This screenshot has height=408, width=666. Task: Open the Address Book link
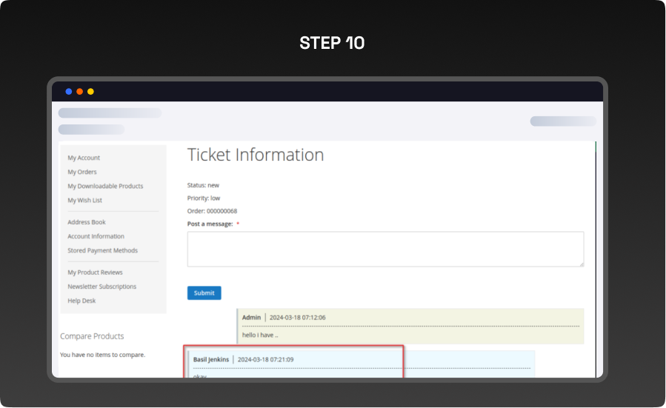[87, 222]
